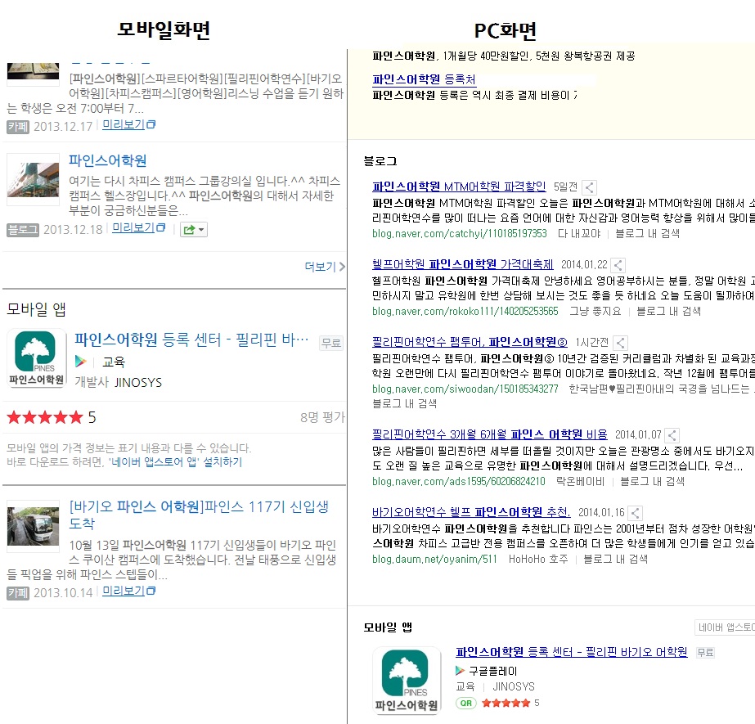Open the 파인스어학원 MTM어학원 파격할인 blog title
Viewport: 755px width, 724px height.
pyautogui.click(x=459, y=187)
